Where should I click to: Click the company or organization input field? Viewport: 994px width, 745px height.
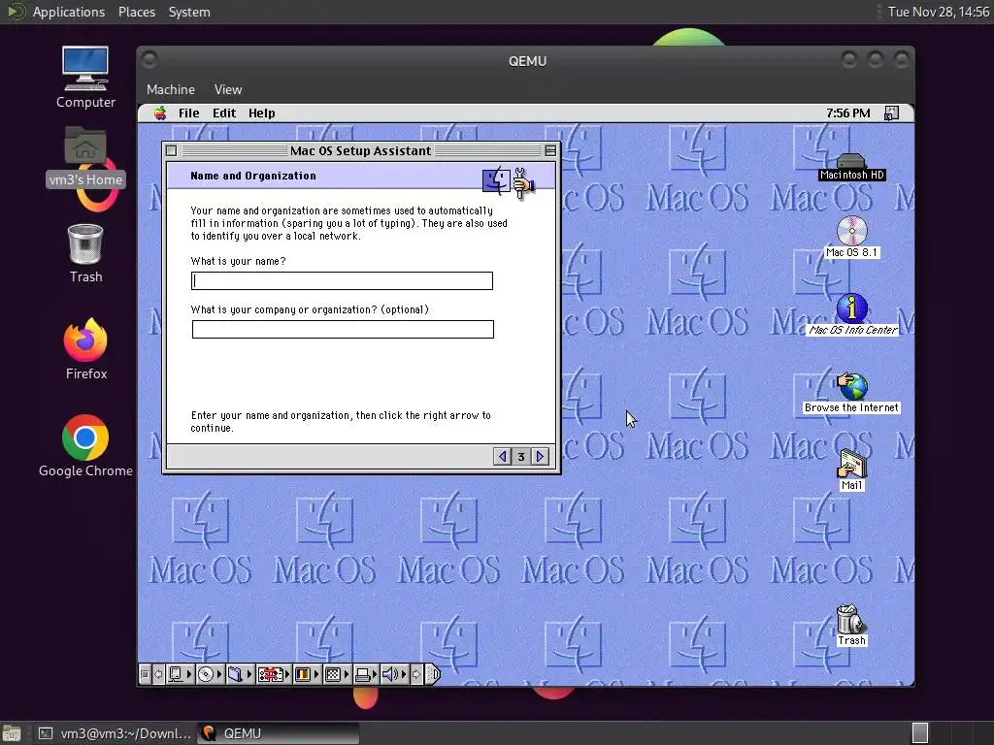[343, 329]
